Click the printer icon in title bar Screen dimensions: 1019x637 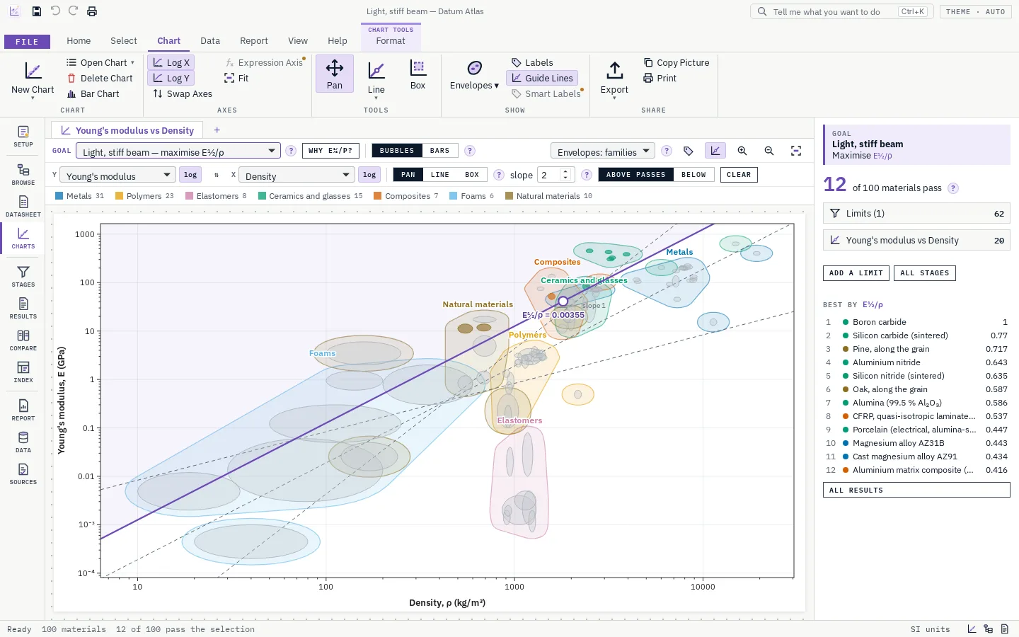[x=92, y=11]
